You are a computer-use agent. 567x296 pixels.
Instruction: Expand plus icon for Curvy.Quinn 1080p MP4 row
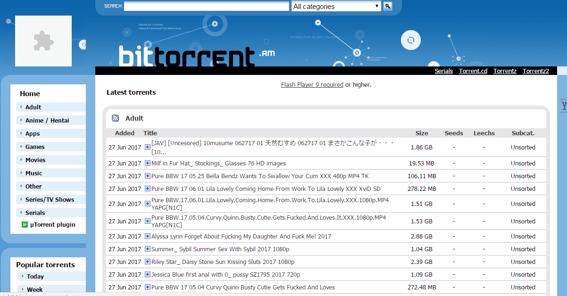148,221
